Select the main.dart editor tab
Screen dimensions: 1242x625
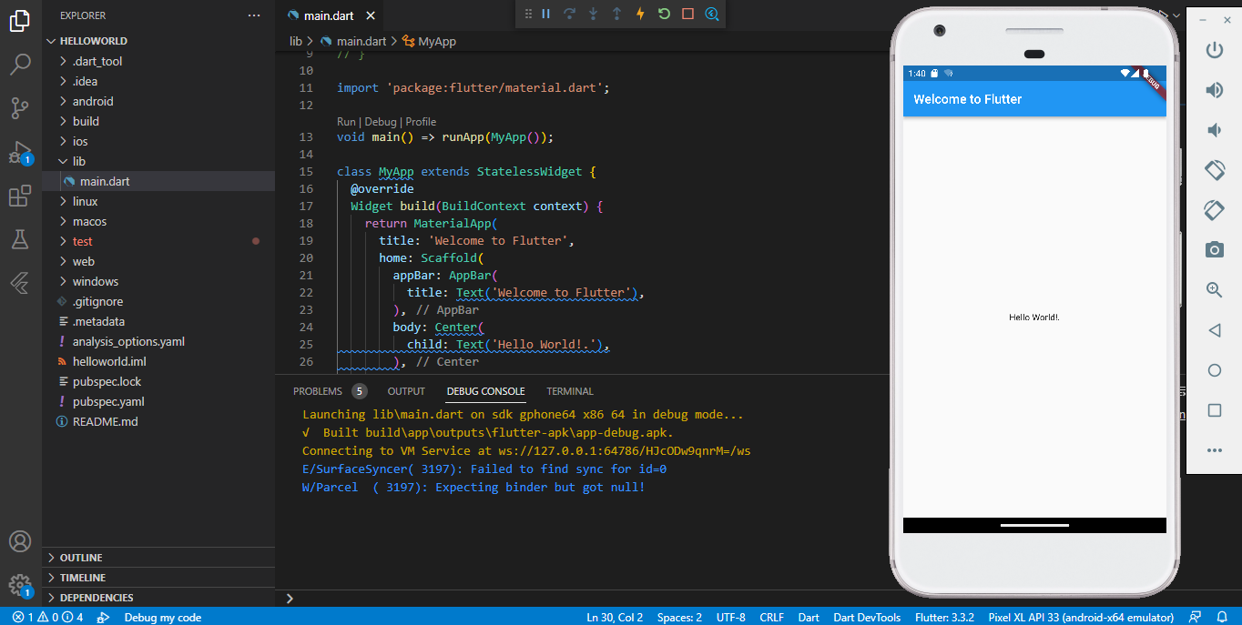point(329,15)
